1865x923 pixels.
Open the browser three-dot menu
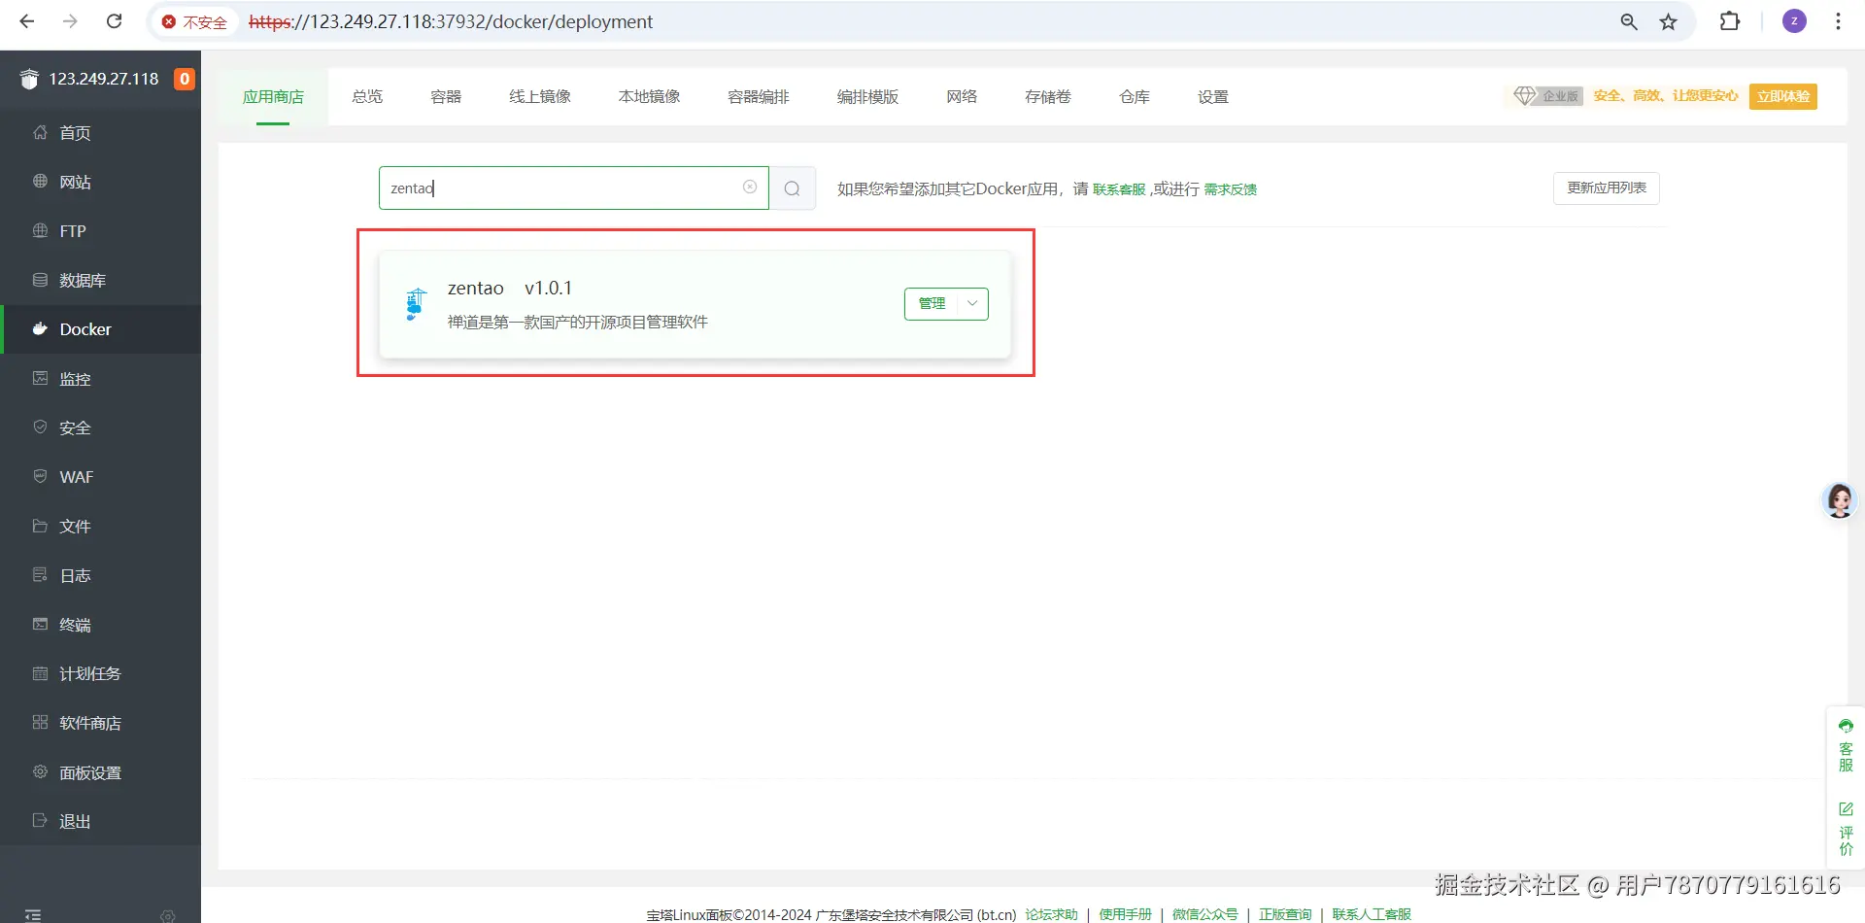[1838, 21]
